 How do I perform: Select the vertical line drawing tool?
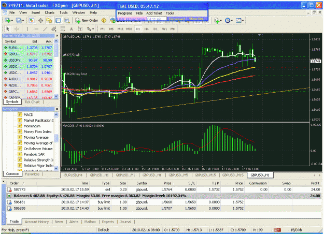[x=27, y=29]
